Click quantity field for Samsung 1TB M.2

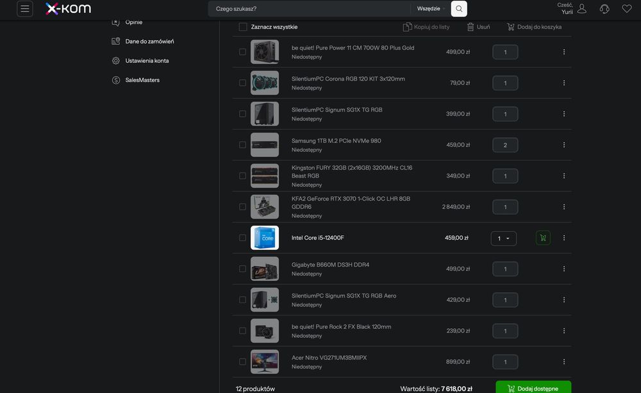[x=505, y=145]
